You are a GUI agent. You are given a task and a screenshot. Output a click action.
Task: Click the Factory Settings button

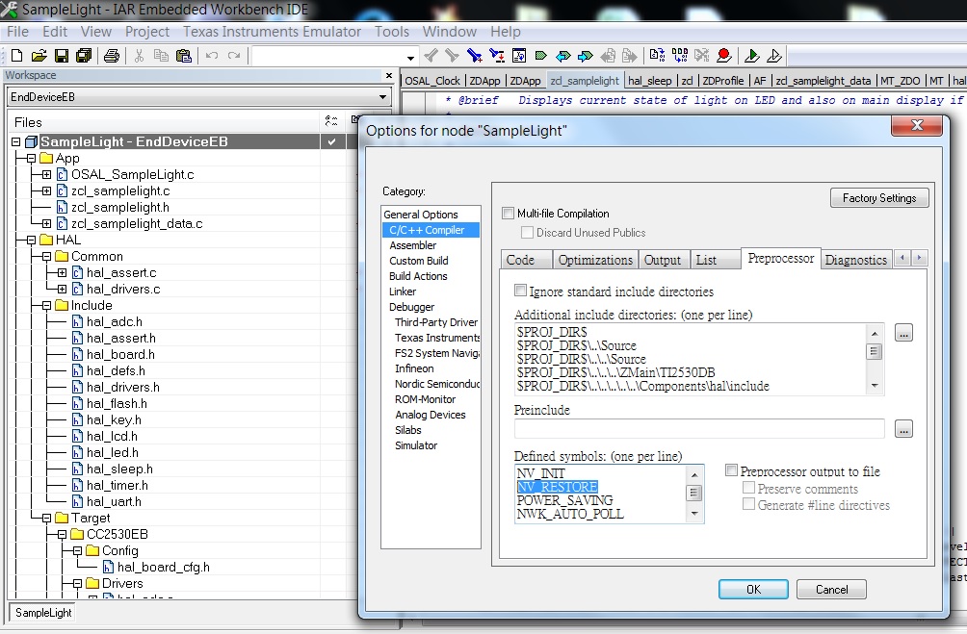coord(879,198)
